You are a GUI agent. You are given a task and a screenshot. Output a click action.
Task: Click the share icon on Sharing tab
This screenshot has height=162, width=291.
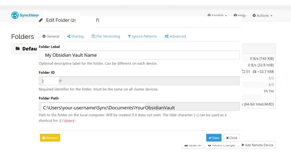[x=69, y=36]
